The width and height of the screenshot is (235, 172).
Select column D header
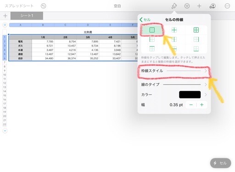(88, 25)
